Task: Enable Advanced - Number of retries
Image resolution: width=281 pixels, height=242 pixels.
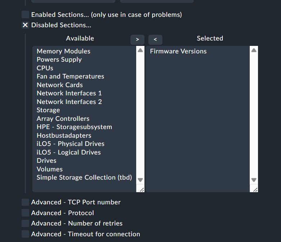Action: pyautogui.click(x=25, y=223)
